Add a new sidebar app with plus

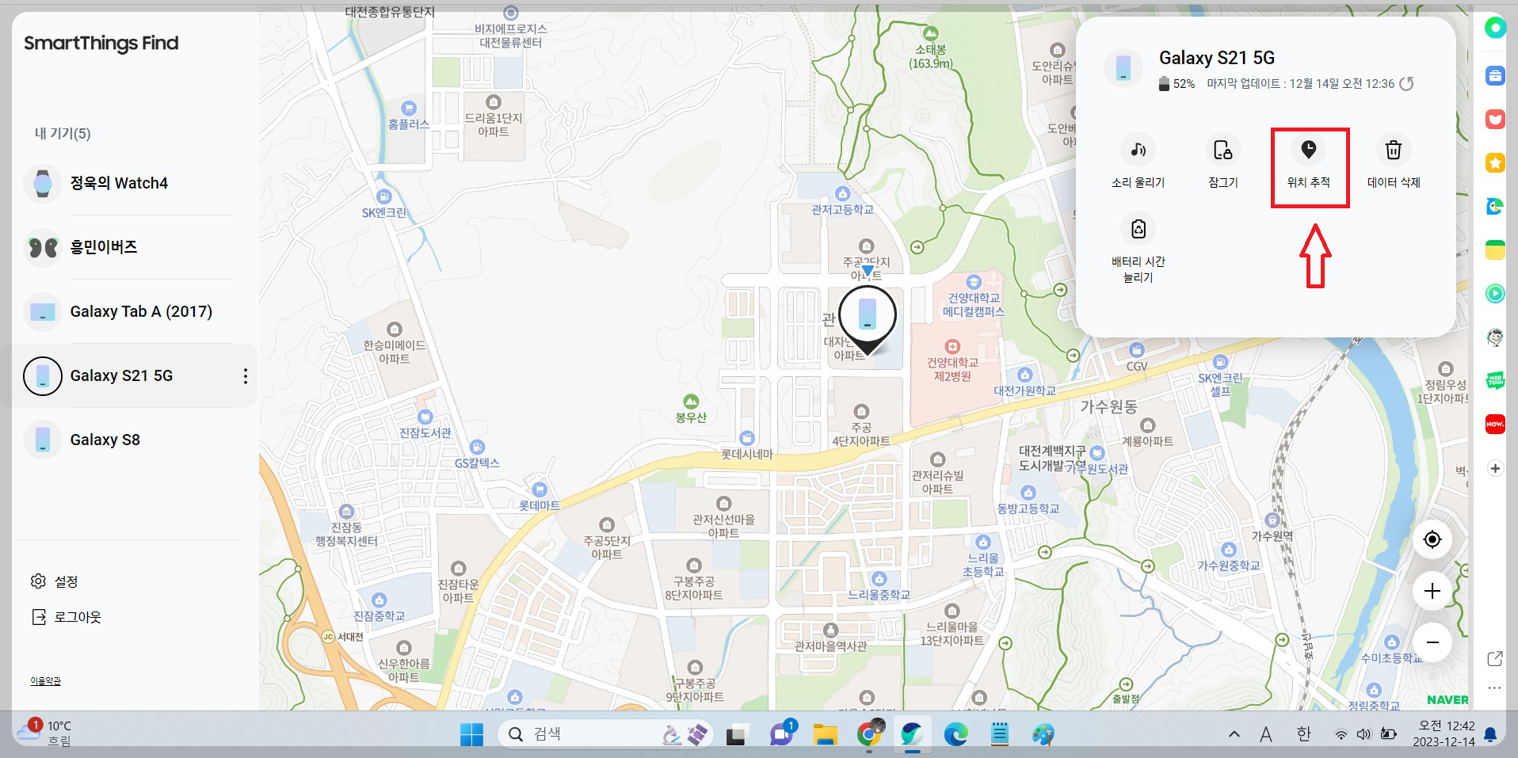click(x=1495, y=468)
